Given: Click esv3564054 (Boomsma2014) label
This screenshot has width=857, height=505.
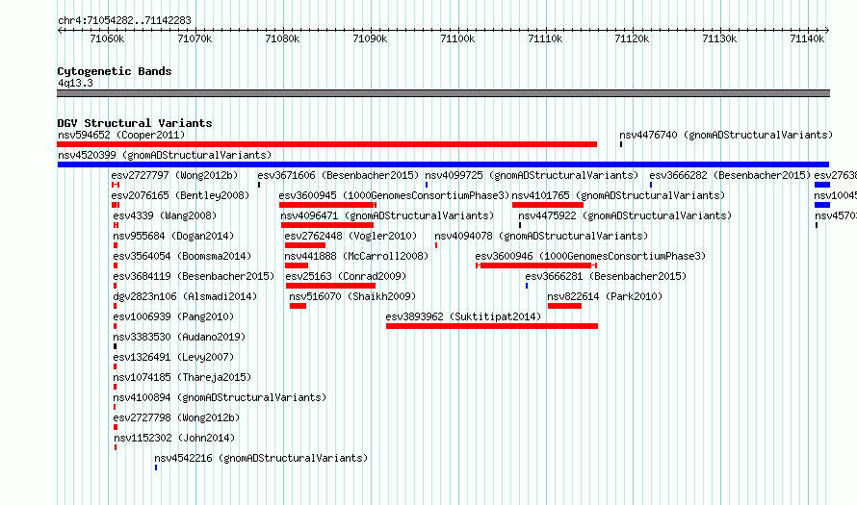Looking at the screenshot, I should tap(183, 256).
